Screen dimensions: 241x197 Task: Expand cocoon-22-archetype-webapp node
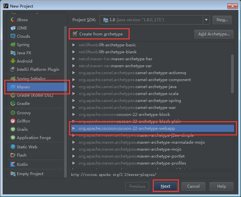(74, 128)
